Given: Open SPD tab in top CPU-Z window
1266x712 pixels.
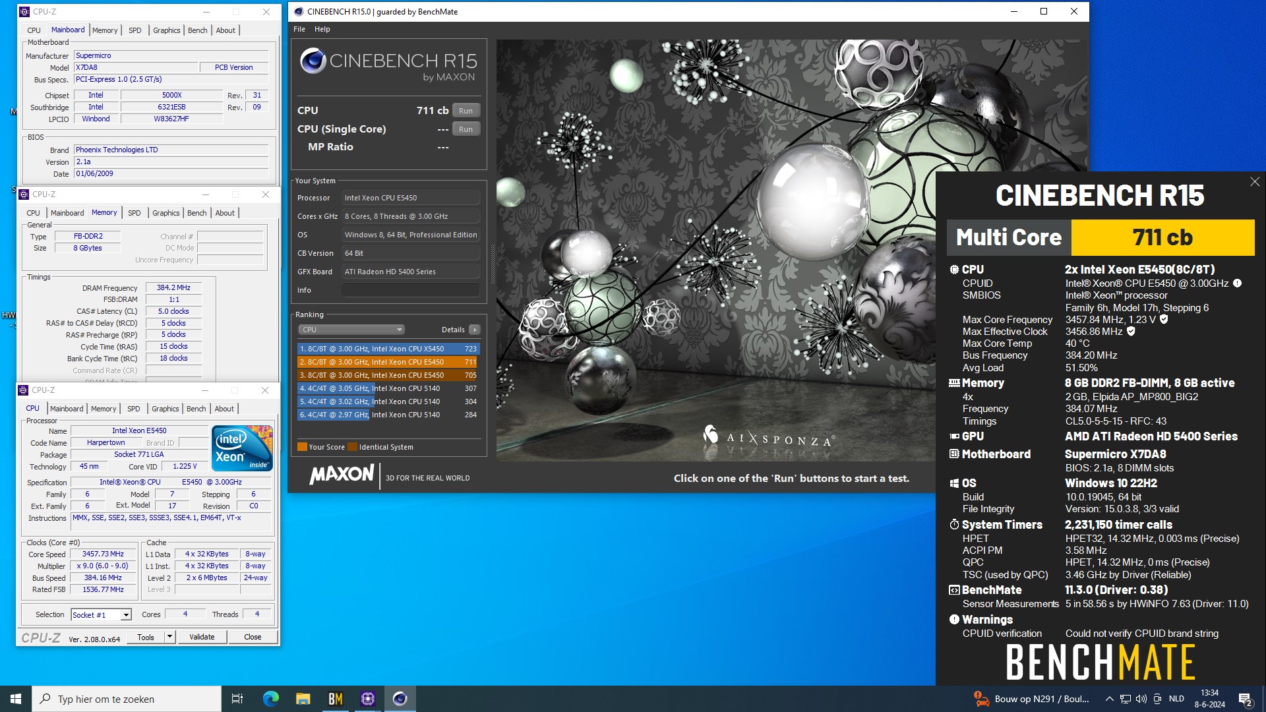Looking at the screenshot, I should (x=135, y=30).
